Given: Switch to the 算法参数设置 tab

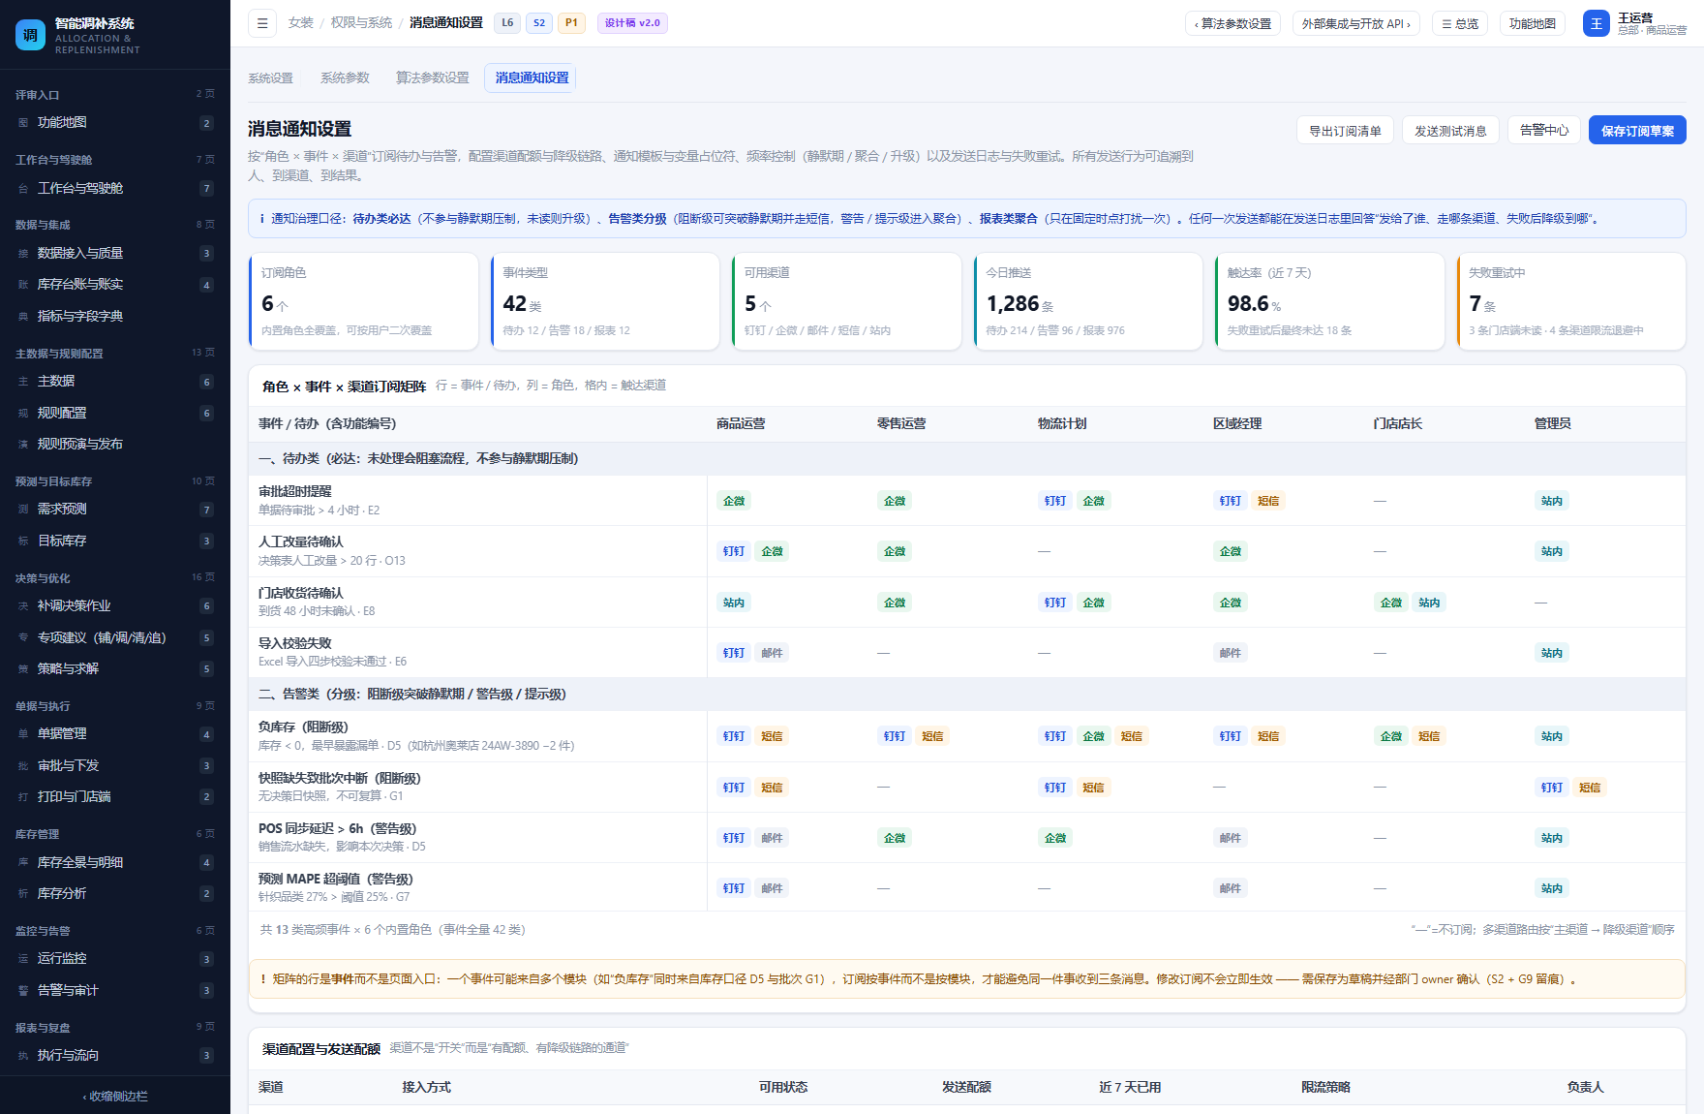Looking at the screenshot, I should coord(432,77).
